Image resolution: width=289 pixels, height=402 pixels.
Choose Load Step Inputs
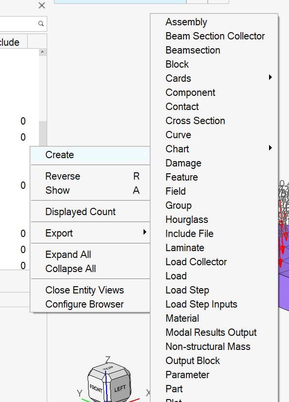(x=201, y=304)
